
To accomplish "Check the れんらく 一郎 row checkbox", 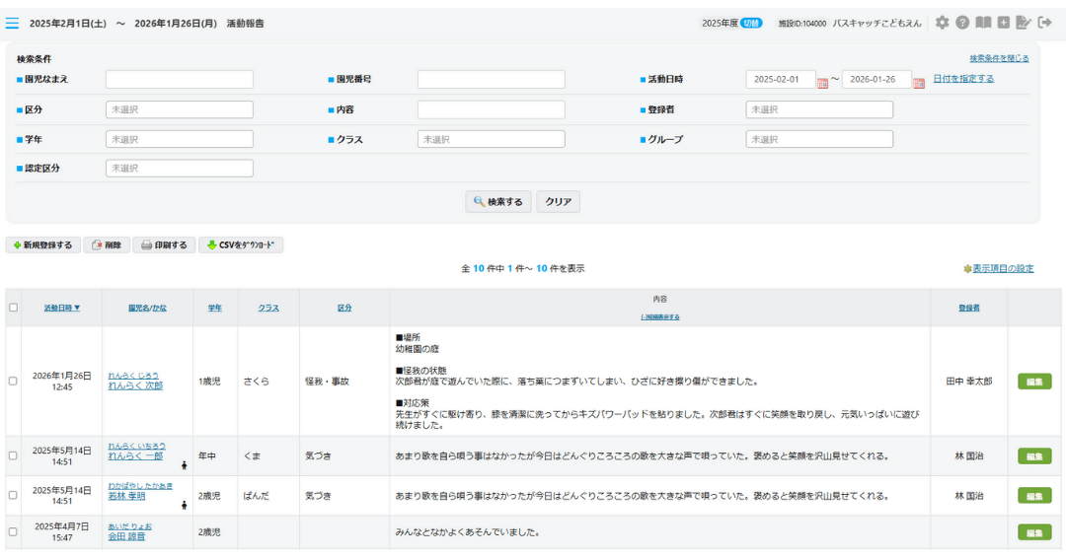I will pyautogui.click(x=13, y=455).
